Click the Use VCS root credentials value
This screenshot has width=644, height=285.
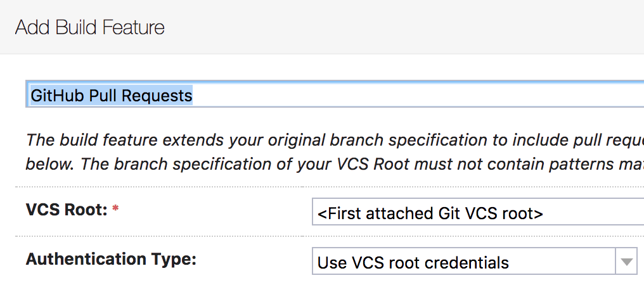click(x=413, y=262)
